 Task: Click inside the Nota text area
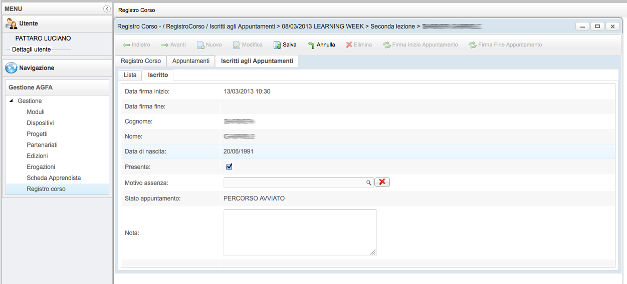tap(300, 232)
